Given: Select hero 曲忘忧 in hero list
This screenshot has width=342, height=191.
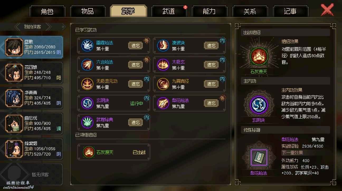Looking at the screenshot, I should (x=32, y=123).
